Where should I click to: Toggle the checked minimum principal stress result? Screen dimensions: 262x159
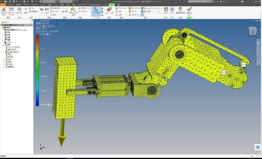point(7,52)
